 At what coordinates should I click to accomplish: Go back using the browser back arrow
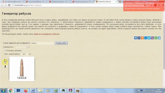[x=2, y=5]
